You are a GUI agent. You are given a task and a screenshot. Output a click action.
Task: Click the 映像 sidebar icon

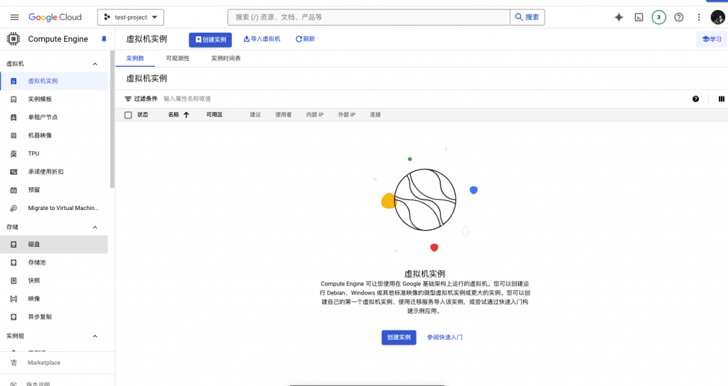tap(14, 299)
